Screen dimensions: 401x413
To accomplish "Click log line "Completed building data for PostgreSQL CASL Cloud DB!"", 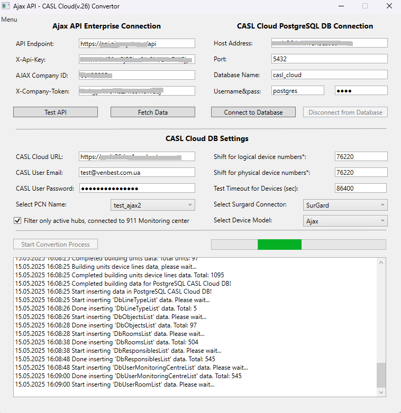I will pyautogui.click(x=123, y=284).
